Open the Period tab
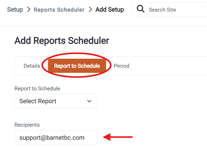 pyautogui.click(x=122, y=66)
